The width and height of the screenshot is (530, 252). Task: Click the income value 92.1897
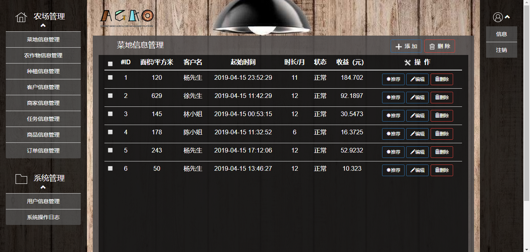pyautogui.click(x=352, y=96)
